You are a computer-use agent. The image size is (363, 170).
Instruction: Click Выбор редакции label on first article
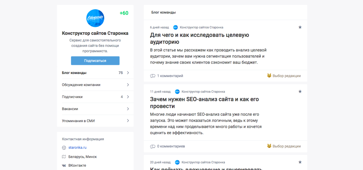pyautogui.click(x=286, y=76)
